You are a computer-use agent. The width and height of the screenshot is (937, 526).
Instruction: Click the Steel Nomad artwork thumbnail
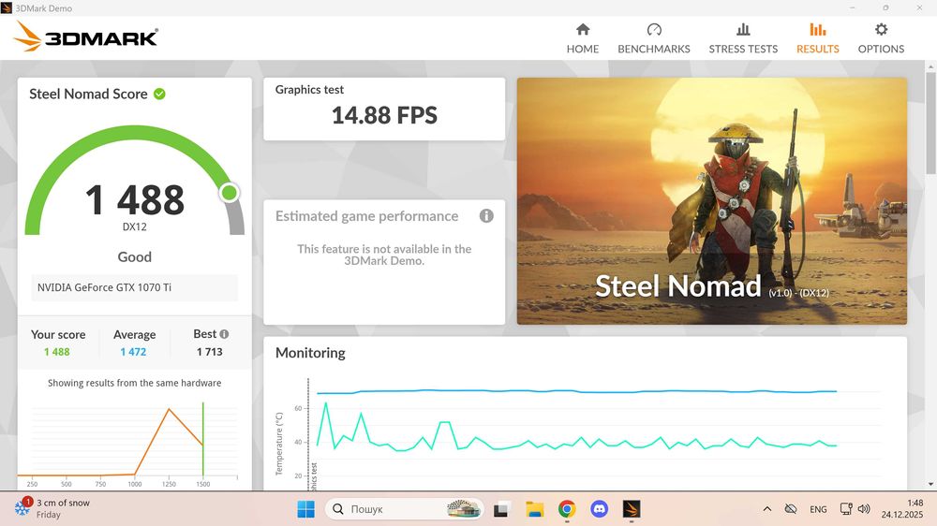click(x=712, y=201)
